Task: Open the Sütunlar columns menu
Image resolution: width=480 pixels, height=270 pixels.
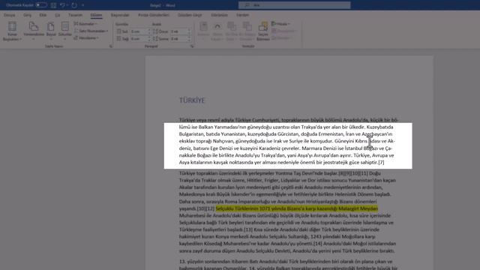Action: pos(65,31)
